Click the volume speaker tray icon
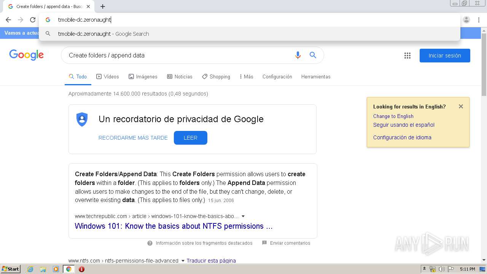This screenshot has height=274, width=487. pyautogui.click(x=441, y=269)
